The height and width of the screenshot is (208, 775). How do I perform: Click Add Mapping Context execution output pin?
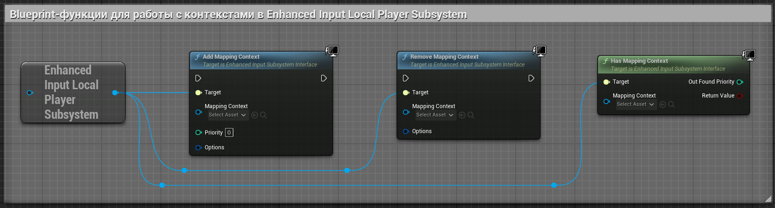(x=324, y=78)
